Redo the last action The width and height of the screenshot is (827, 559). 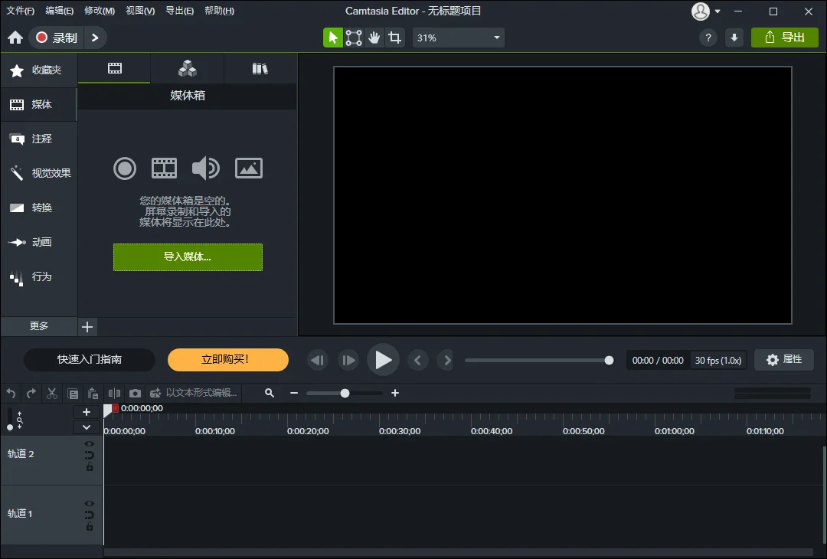pyautogui.click(x=31, y=393)
